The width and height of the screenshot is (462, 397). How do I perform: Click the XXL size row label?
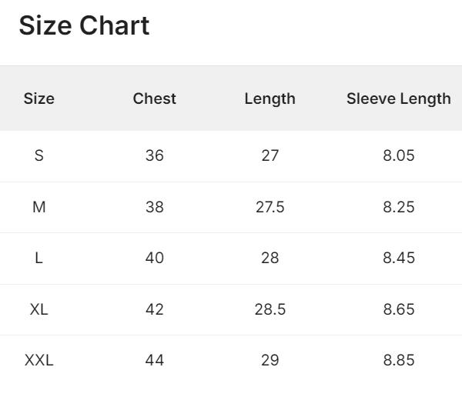[x=39, y=360]
